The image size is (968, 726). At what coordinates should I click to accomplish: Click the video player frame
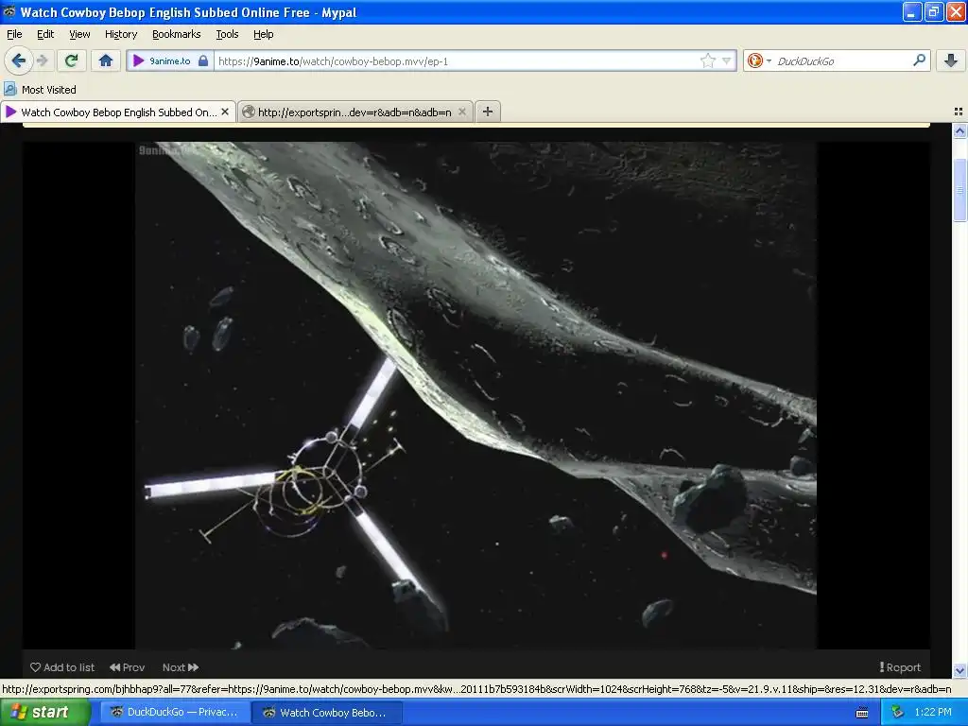pyautogui.click(x=476, y=395)
